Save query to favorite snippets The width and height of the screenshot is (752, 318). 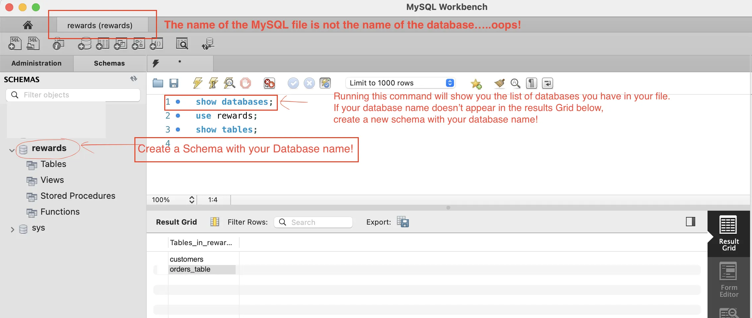click(x=476, y=83)
